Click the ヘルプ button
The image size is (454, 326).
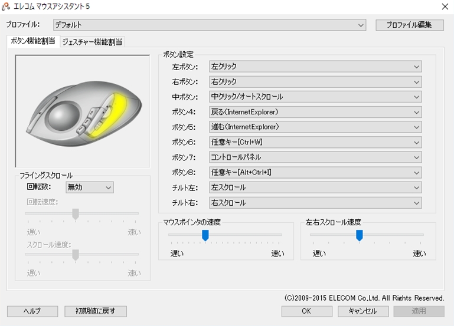[x=32, y=311]
